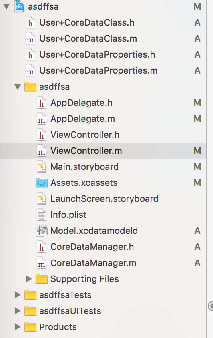Screen dimensions: 213x338
Task: Expand the asdffsaUITests group
Action: pyautogui.click(x=18, y=311)
